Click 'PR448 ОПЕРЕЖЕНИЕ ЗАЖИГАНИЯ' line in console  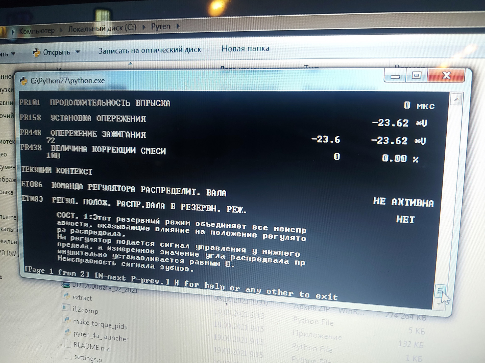(83, 134)
